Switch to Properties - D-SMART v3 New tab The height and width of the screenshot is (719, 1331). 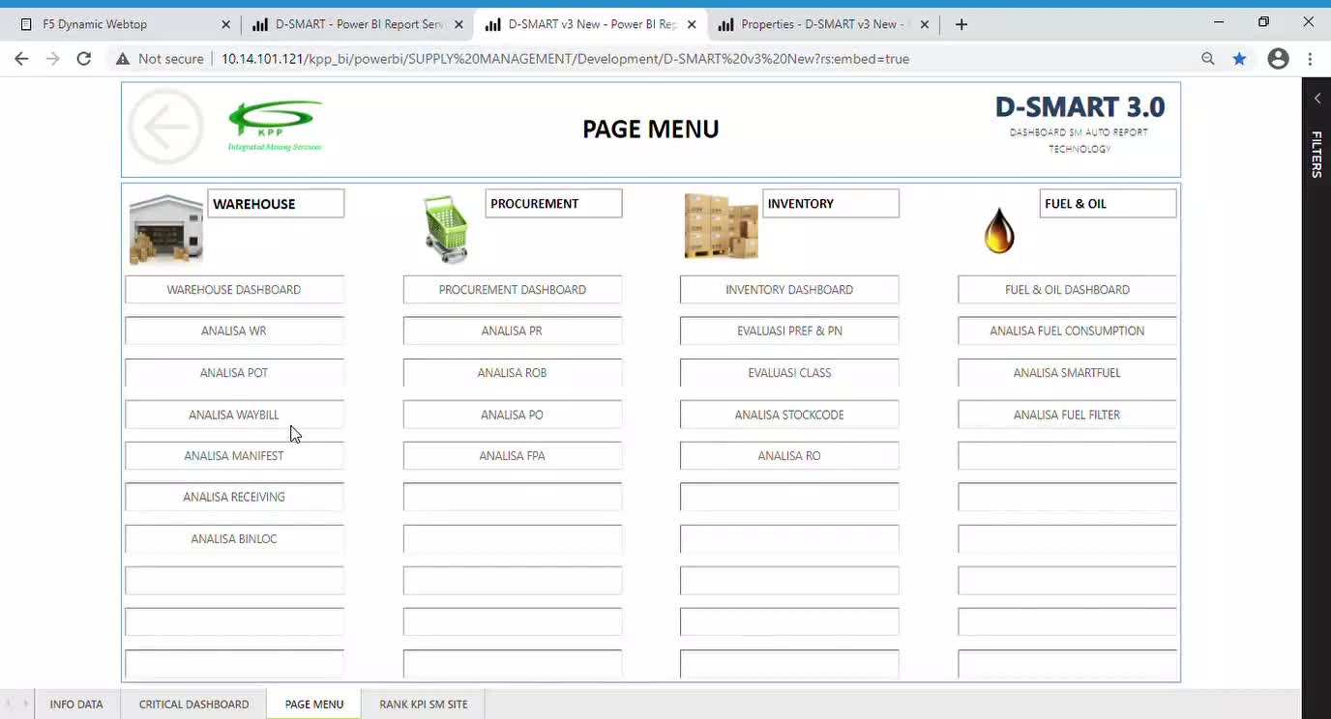pos(822,24)
